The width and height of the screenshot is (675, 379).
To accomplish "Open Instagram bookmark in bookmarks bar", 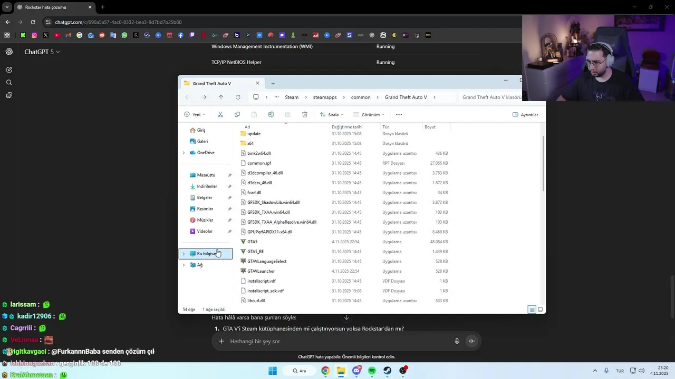I will 34,35.
